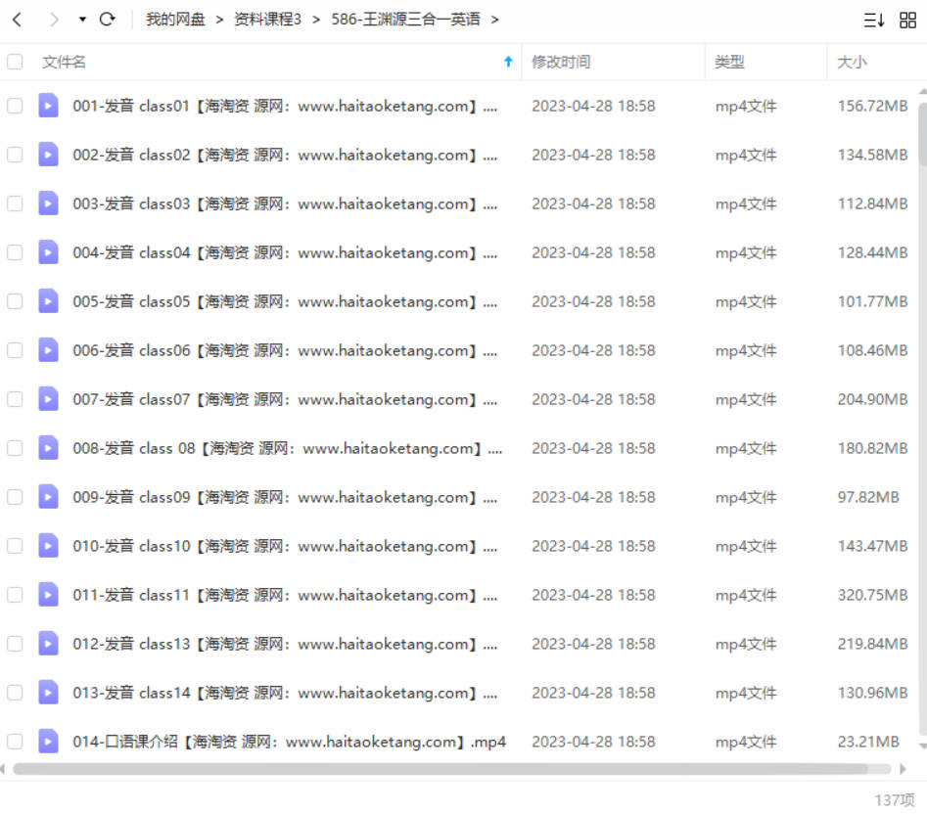The height and width of the screenshot is (814, 927).
Task: Sort by 大小 column header
Action: click(x=852, y=62)
